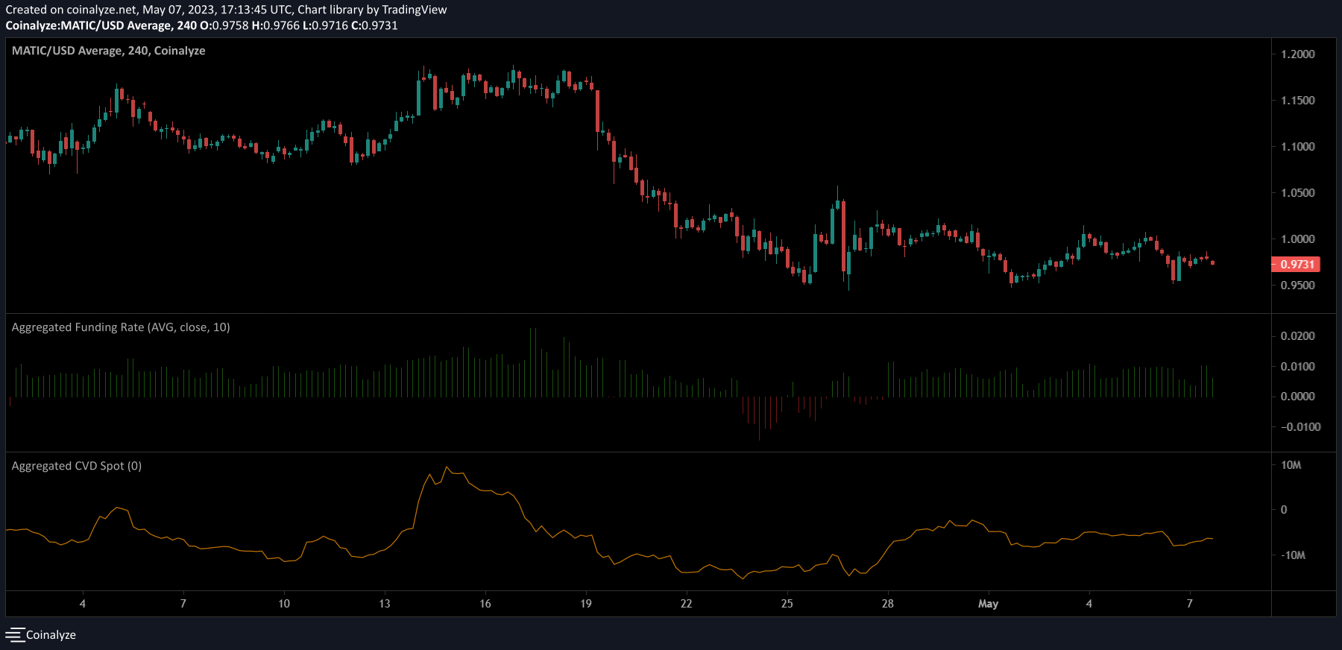Click the Coinalyze logo icon
Image resolution: width=1342 pixels, height=650 pixels.
pyautogui.click(x=15, y=635)
